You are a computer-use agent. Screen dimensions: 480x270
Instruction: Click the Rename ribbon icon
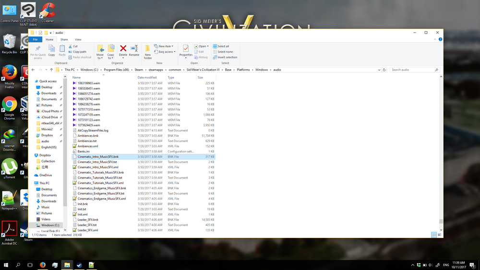click(134, 48)
